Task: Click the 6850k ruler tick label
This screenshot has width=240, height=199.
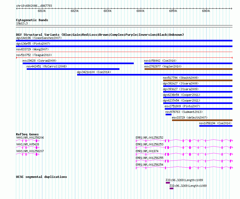Action: click(173, 11)
